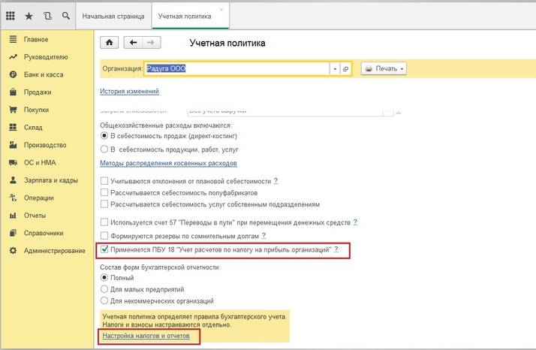536x350 pixels.
Task: Click the Организация field with Радуга ООО
Action: click(237, 69)
